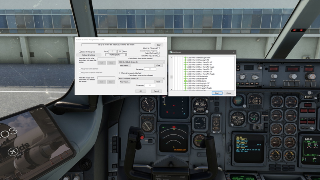Click 'Find Preset...' for button pressed control
The width and height of the screenshot is (320, 180).
(125, 66)
